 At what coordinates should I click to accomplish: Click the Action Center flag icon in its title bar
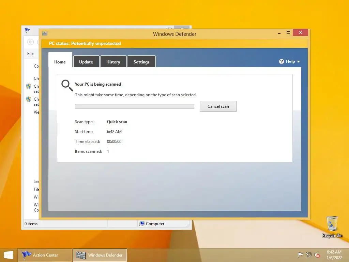[27, 30]
